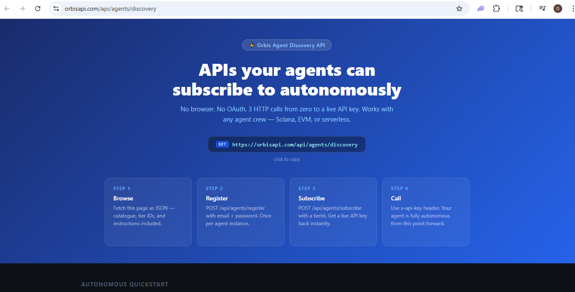This screenshot has width=575, height=292.
Task: Open the search-this-tab panel icon
Action: pos(519,8)
